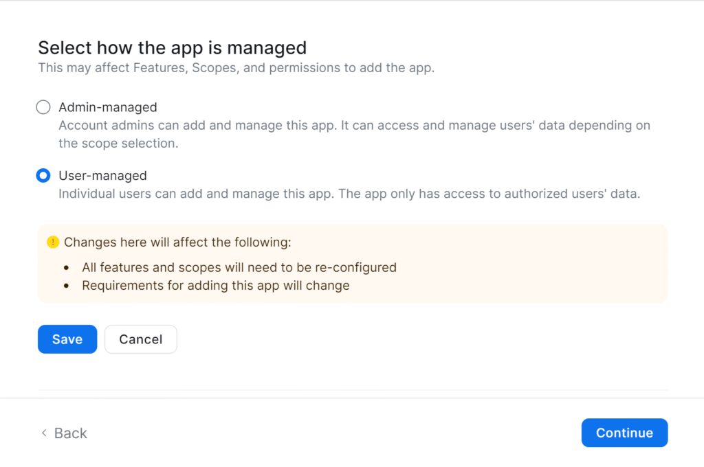Click the bullet dot before 'All features'
Image resolution: width=704 pixels, height=467 pixels.
tap(66, 267)
